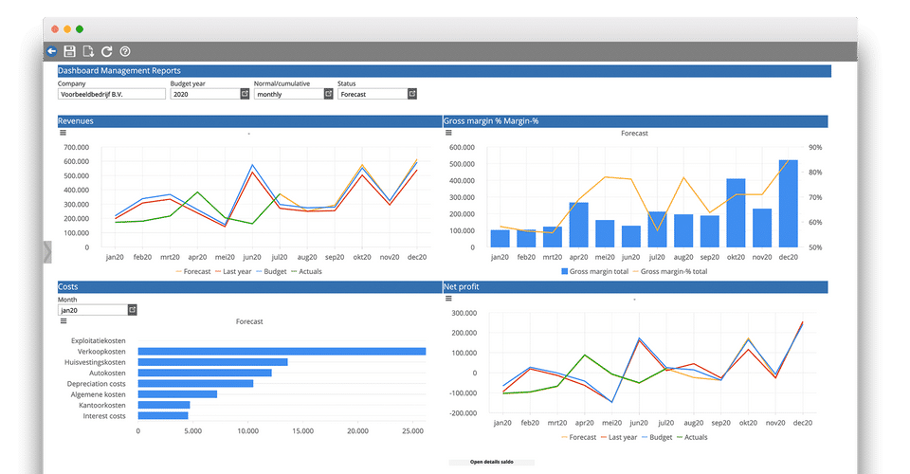Click the Costs panel header
This screenshot has height=474, width=910.
(249, 287)
